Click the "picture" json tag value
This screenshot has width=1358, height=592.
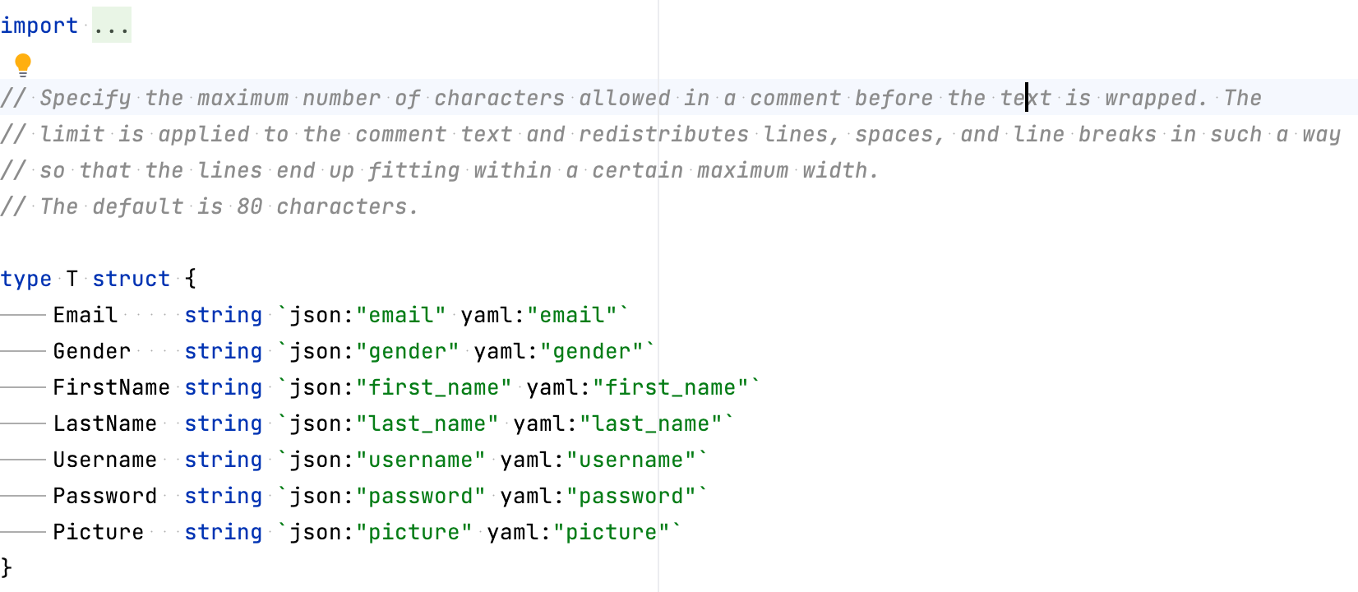click(x=414, y=533)
